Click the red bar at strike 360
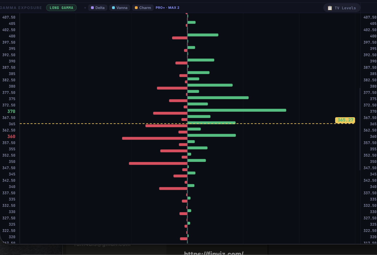The height and width of the screenshot is (255, 377). (x=155, y=138)
